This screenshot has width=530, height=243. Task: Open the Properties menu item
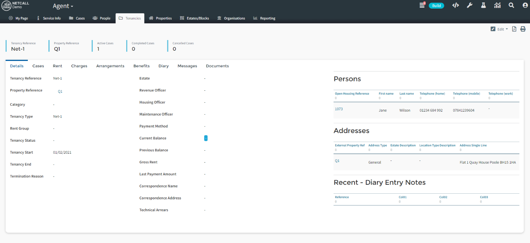pyautogui.click(x=160, y=18)
